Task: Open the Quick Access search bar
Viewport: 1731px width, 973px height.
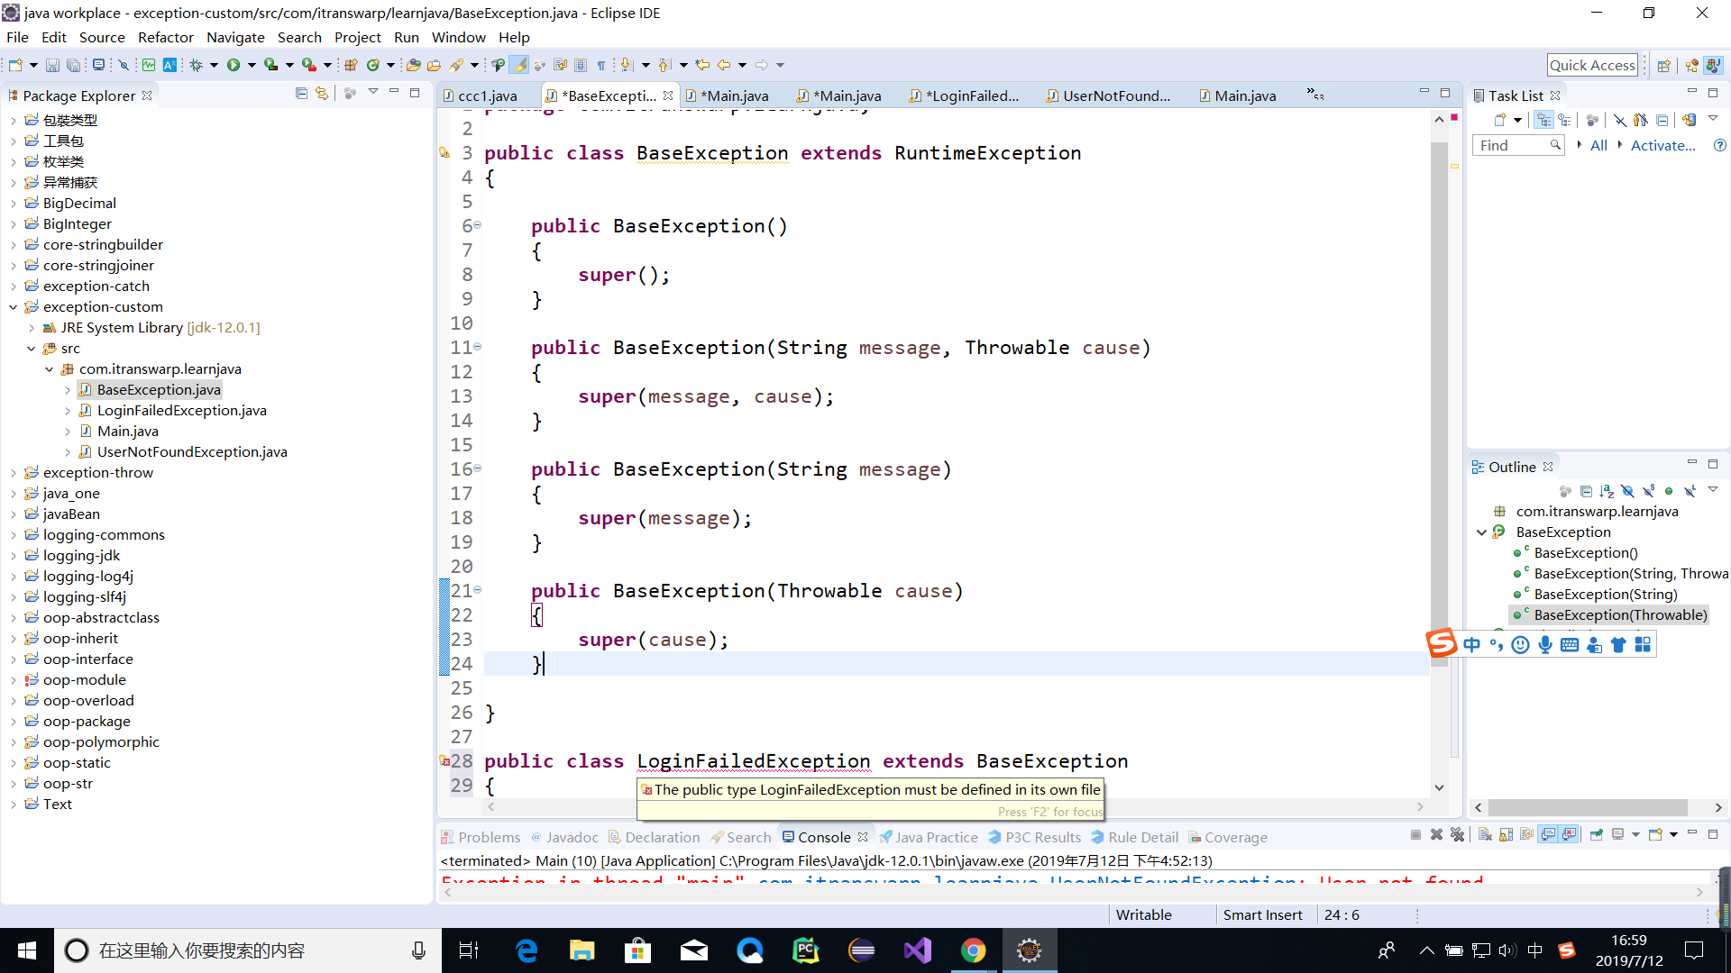Action: [x=1592, y=64]
